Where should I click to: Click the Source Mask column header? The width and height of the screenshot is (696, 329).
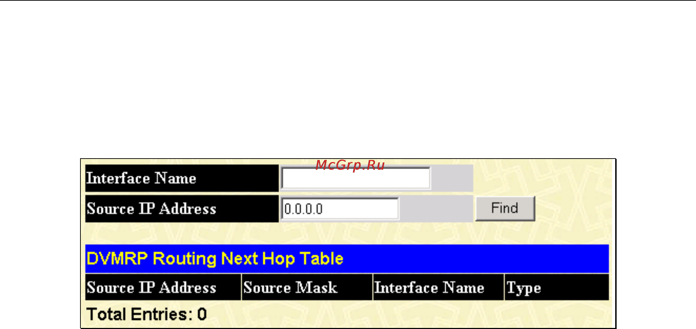(x=307, y=287)
